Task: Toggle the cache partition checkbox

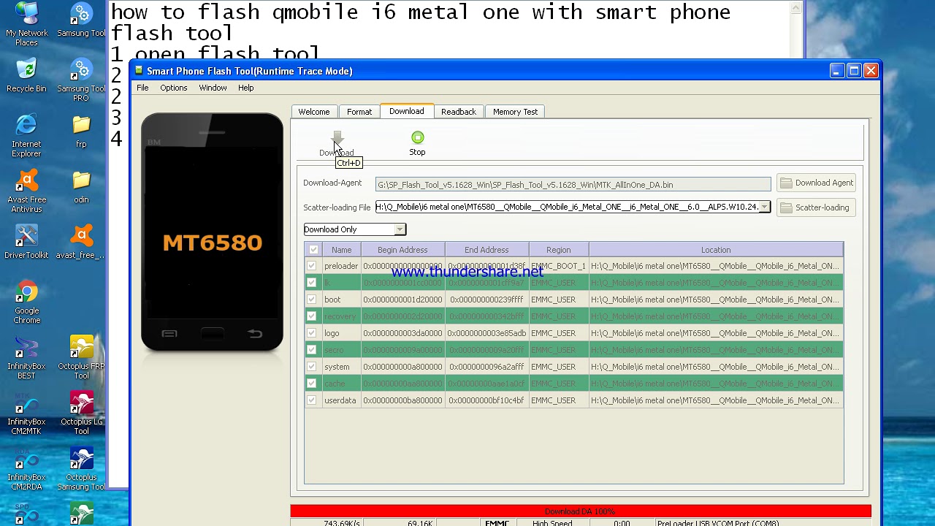Action: (312, 384)
